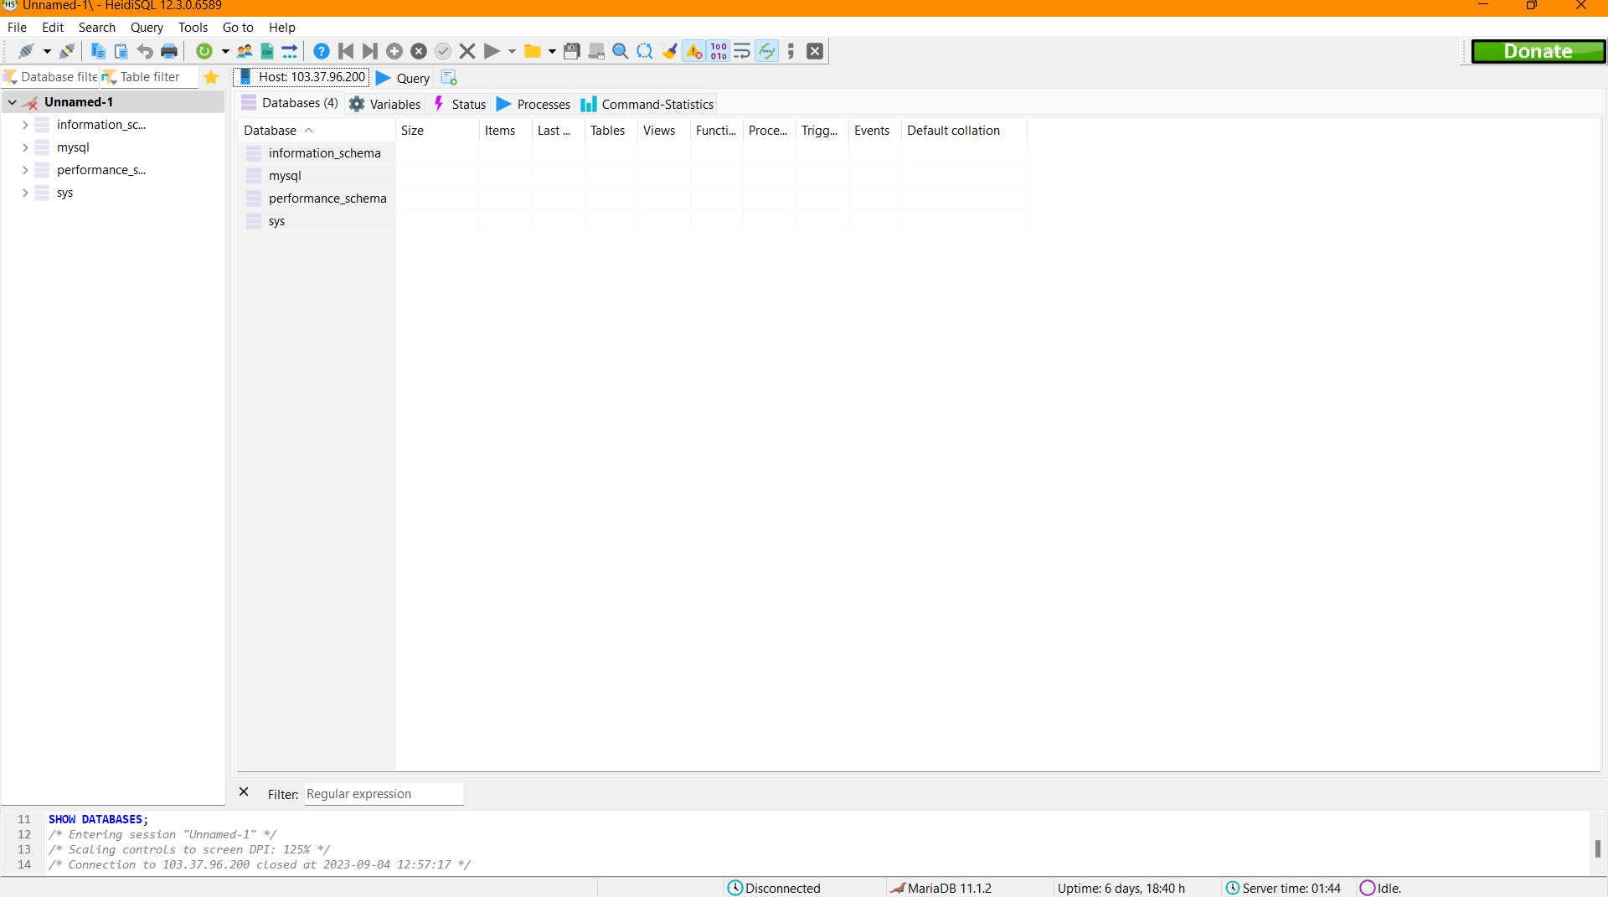Viewport: 1608px width, 897px height.
Task: Click the delete row circle-x icon
Action: point(419,51)
